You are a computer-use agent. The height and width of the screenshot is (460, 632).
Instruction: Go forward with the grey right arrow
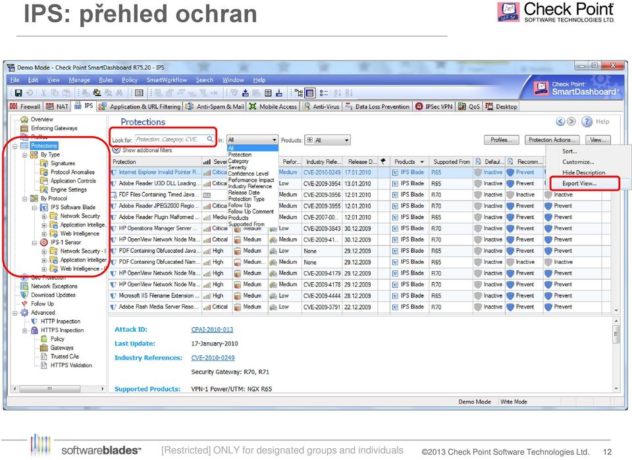click(571, 122)
